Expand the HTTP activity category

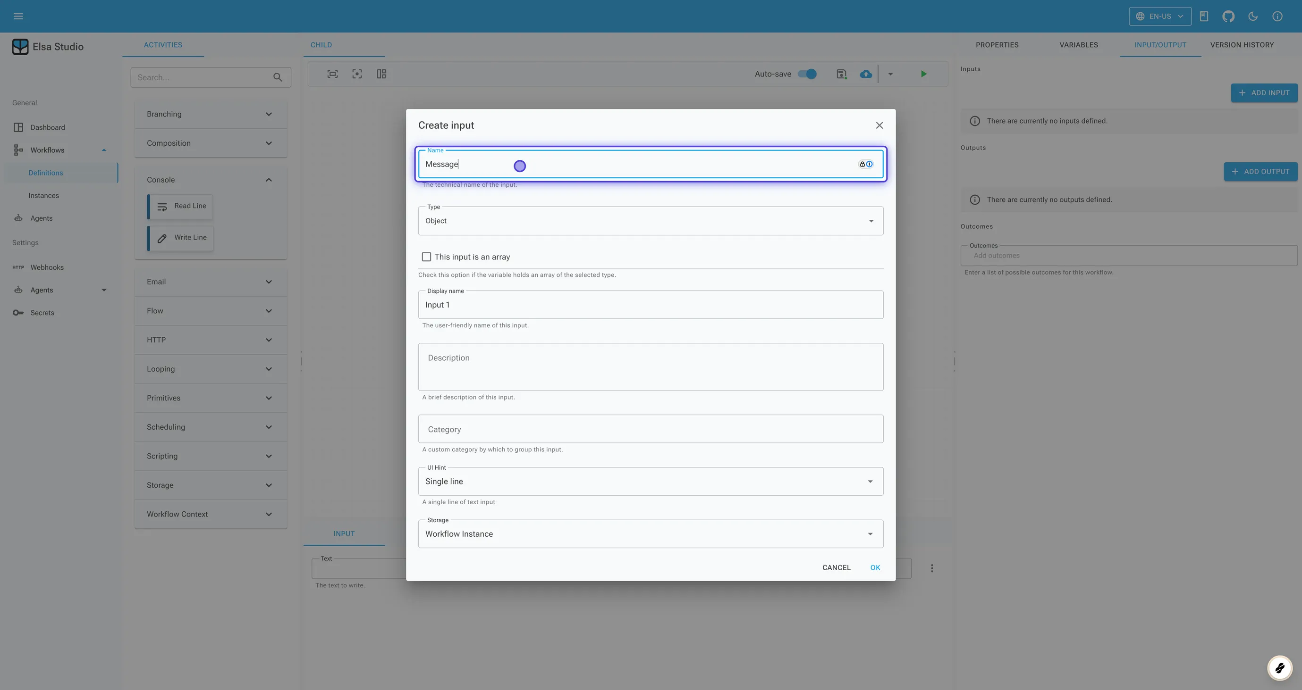(x=211, y=340)
